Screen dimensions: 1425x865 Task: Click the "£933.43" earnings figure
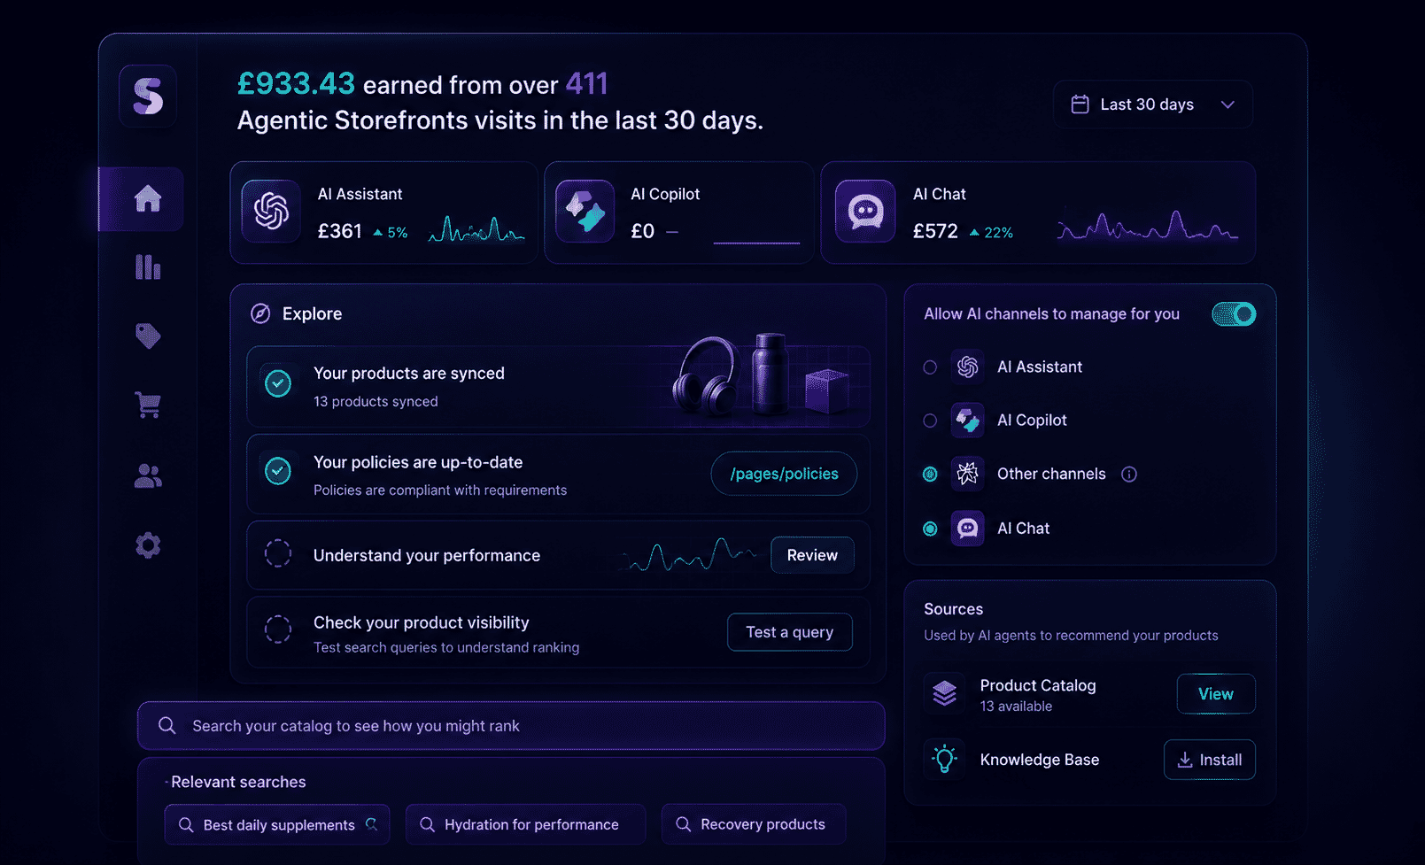tap(296, 84)
